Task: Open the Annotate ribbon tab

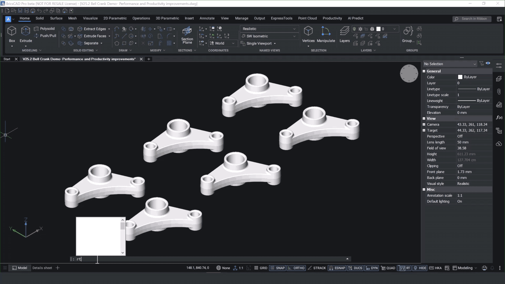Action: (x=207, y=18)
